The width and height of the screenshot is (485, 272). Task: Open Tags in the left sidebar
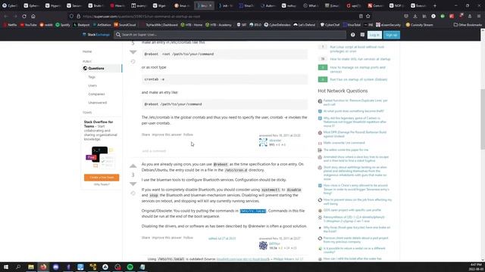(x=92, y=77)
